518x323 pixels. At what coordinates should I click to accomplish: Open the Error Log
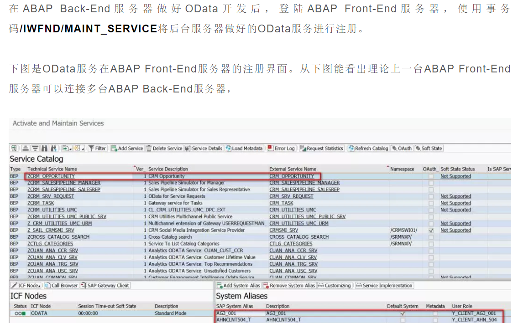(x=281, y=149)
